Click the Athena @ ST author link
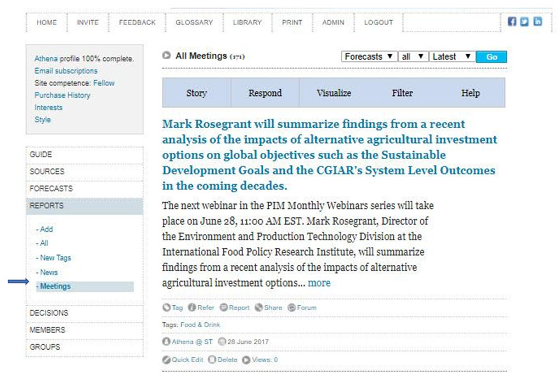 192,342
